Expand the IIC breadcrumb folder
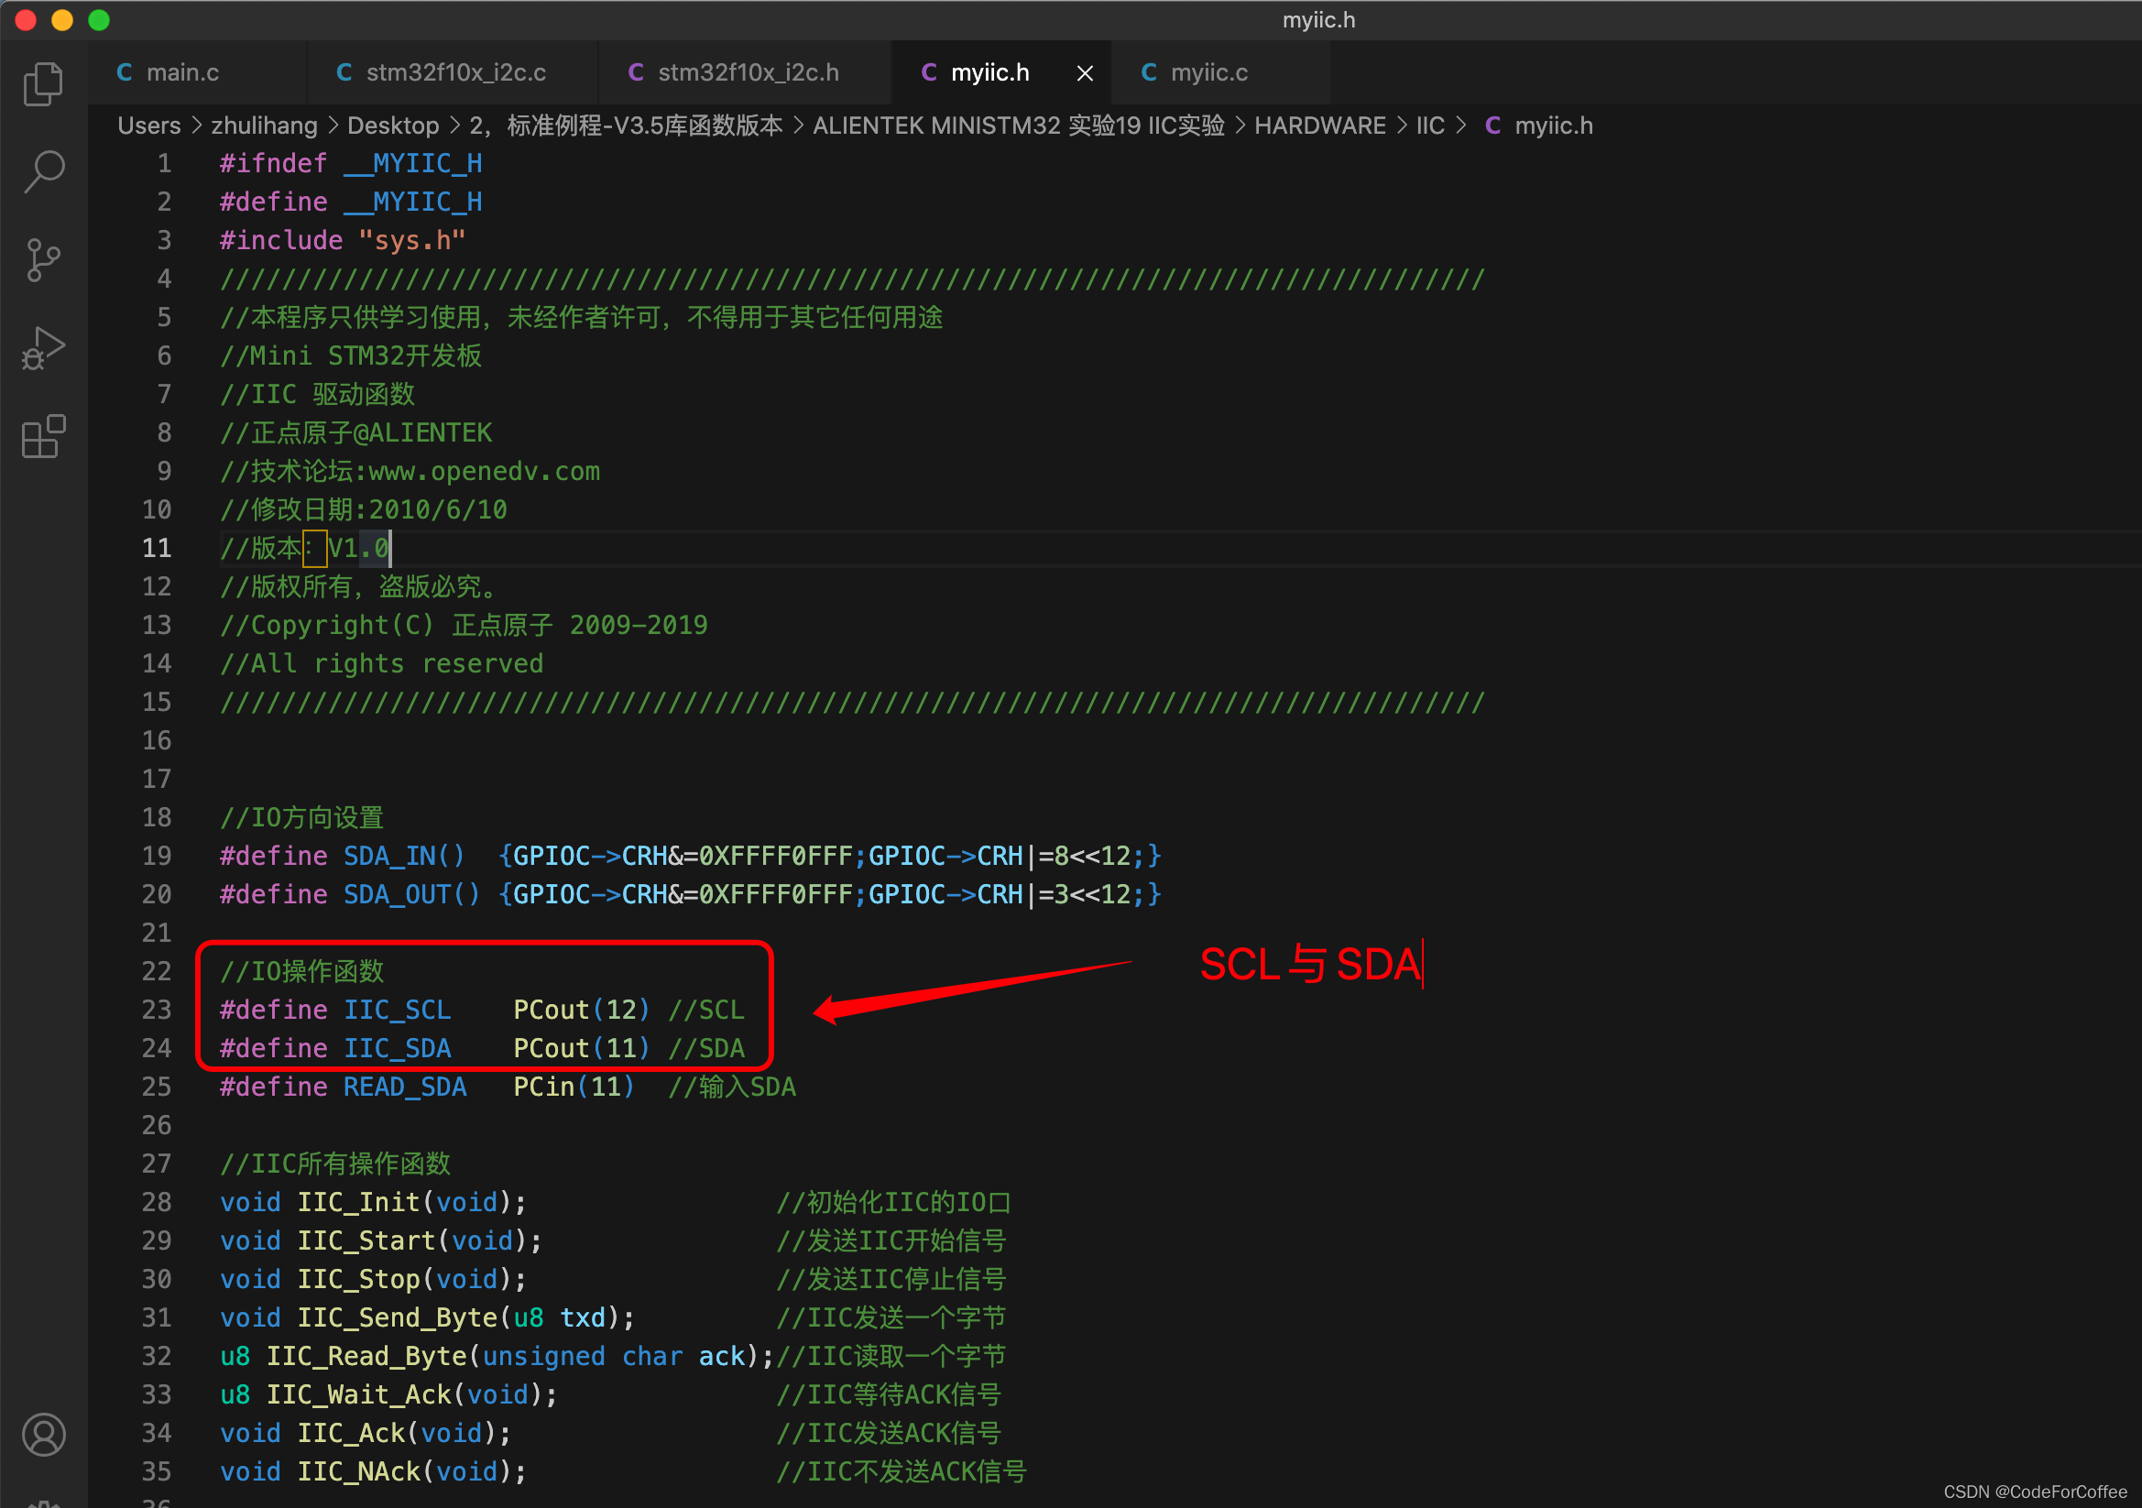 pos(1429,126)
